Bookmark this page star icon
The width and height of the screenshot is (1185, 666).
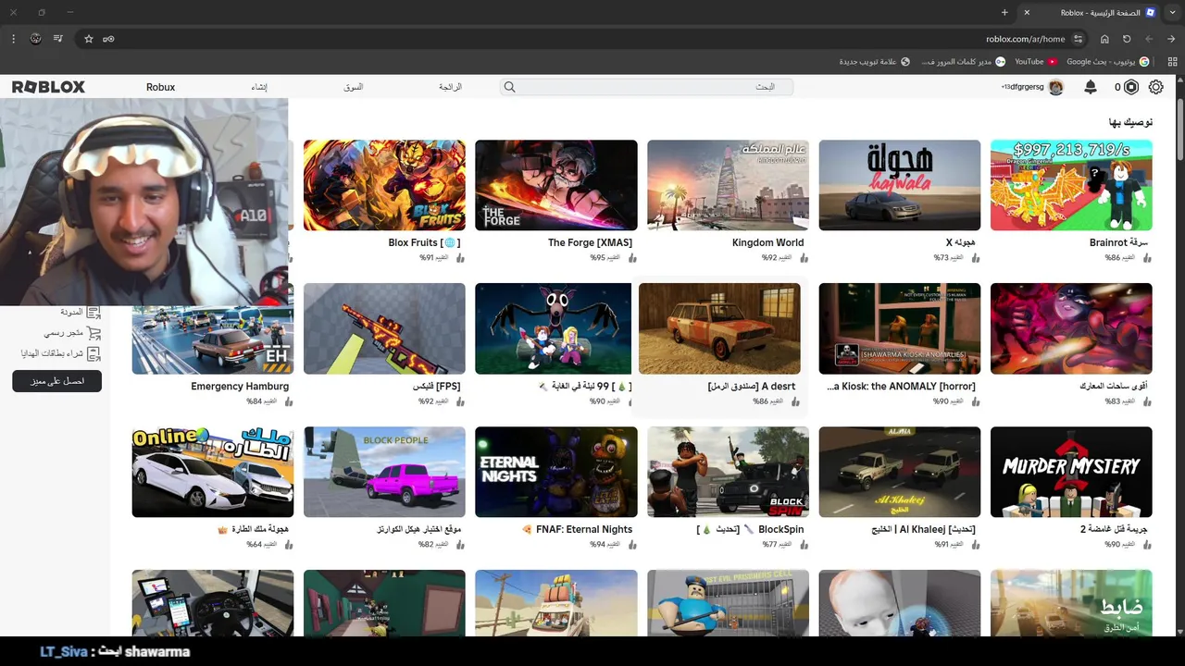[x=89, y=39]
